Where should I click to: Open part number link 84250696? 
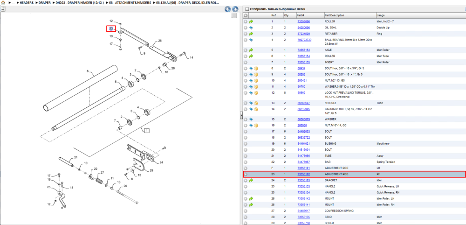coord(303,28)
